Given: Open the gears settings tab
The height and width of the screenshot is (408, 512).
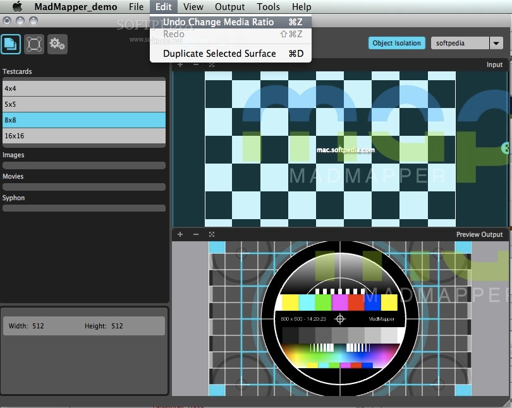Looking at the screenshot, I should 58,44.
